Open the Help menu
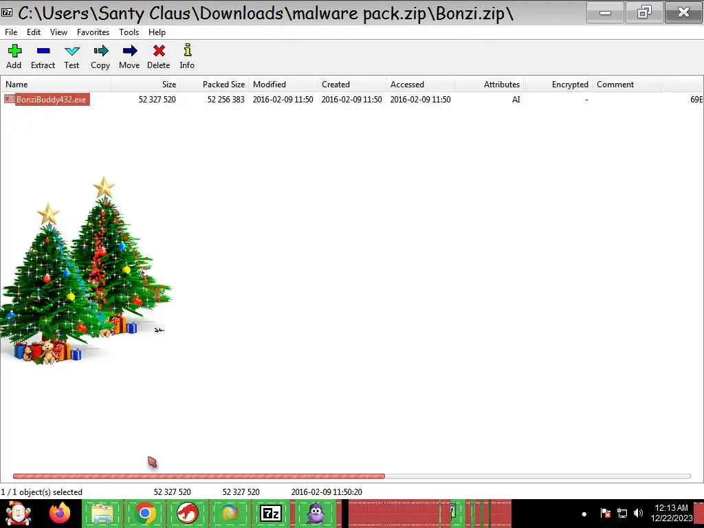This screenshot has width=704, height=528. point(157,32)
